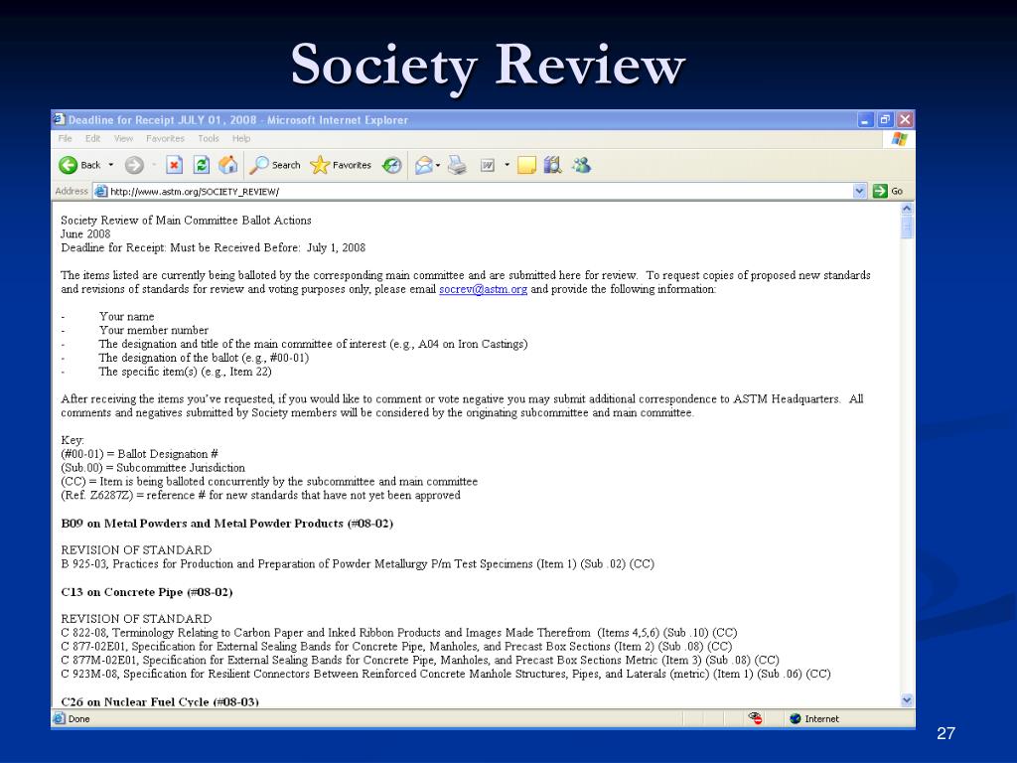
Task: Click 'Society Review of Main Committee Ballot Actions' text
Action: pos(186,221)
